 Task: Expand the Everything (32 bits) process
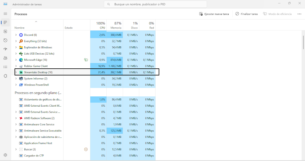pyautogui.click(x=16, y=41)
